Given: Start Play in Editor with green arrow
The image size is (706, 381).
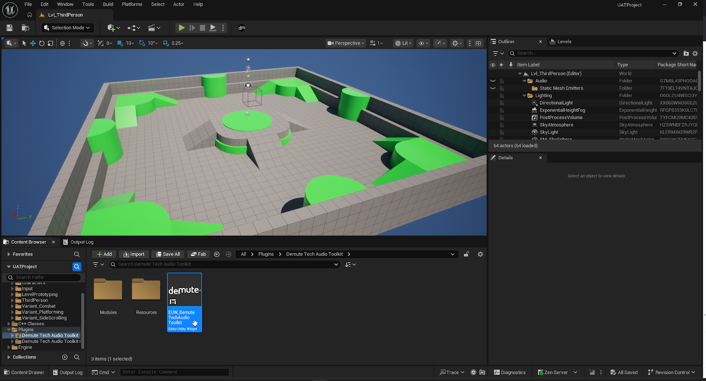Looking at the screenshot, I should tap(181, 28).
